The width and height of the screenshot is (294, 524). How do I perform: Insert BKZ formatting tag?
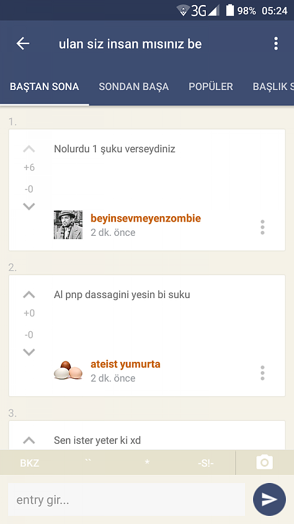tap(29, 463)
